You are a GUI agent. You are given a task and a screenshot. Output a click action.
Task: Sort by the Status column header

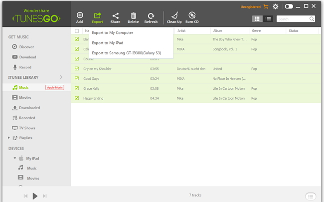[x=294, y=30]
